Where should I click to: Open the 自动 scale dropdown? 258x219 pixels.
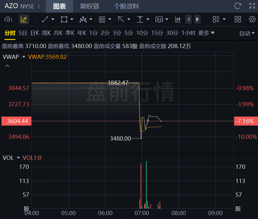tap(247, 33)
